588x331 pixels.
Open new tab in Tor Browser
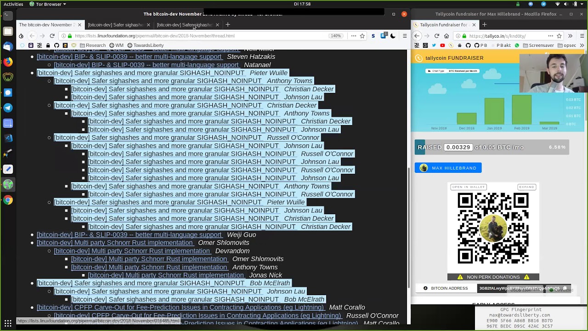(x=228, y=25)
